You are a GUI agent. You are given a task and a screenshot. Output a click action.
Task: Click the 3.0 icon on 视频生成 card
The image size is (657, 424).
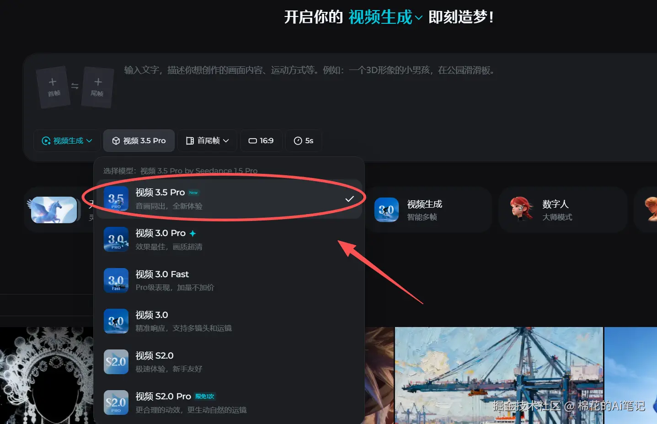(386, 210)
